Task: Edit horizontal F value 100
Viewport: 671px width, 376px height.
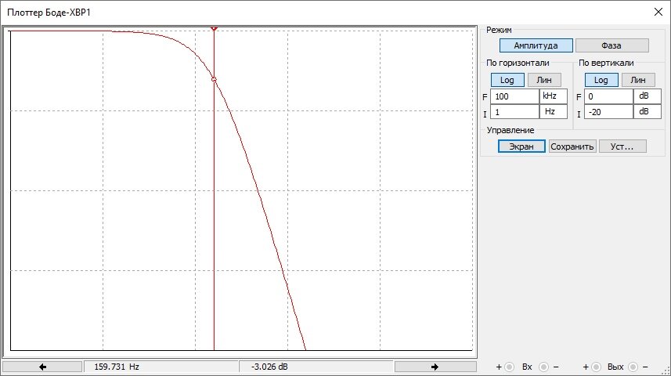Action: tap(514, 96)
